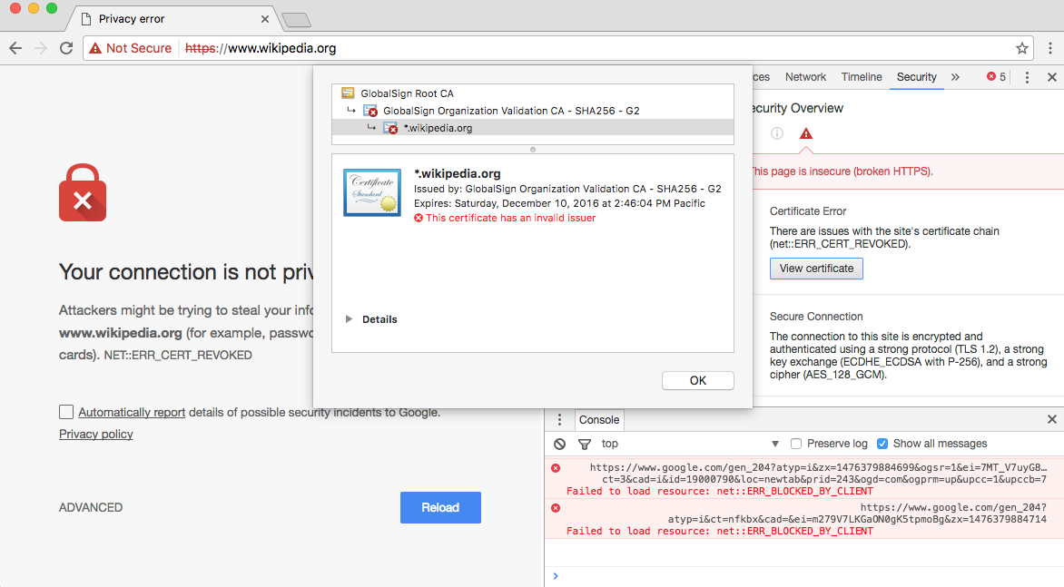The width and height of the screenshot is (1064, 587).
Task: Select GlobalSign Organization Validation CA row
Action: pyautogui.click(x=533, y=111)
